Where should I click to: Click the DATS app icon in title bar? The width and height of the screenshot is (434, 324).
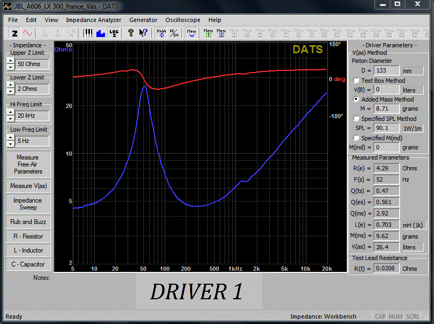pyautogui.click(x=8, y=6)
